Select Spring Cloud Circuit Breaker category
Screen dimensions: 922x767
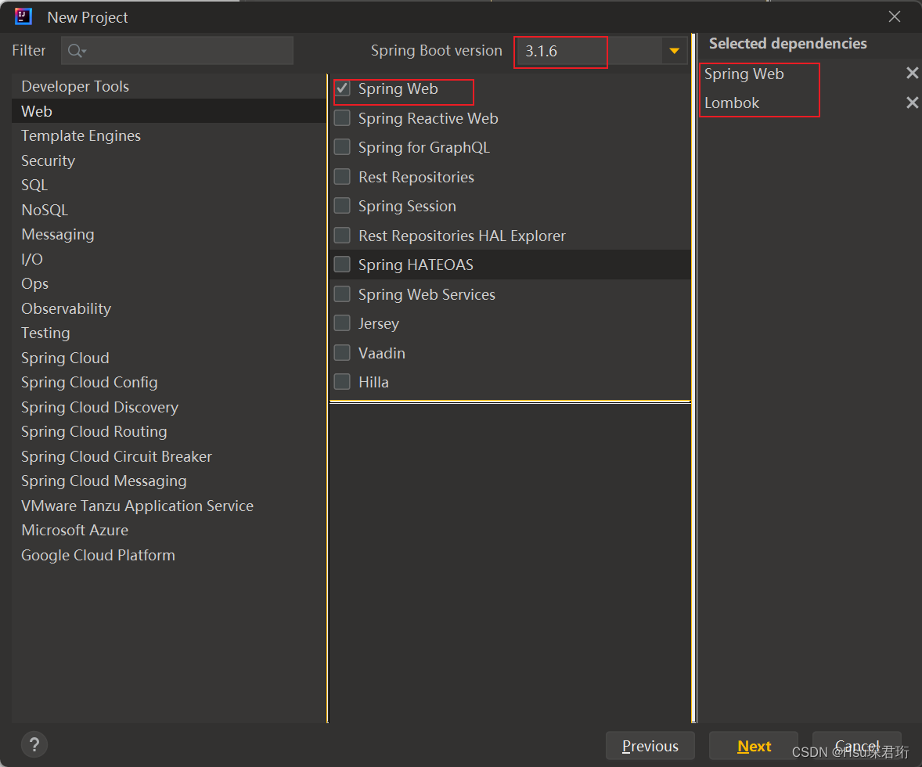click(x=169, y=457)
